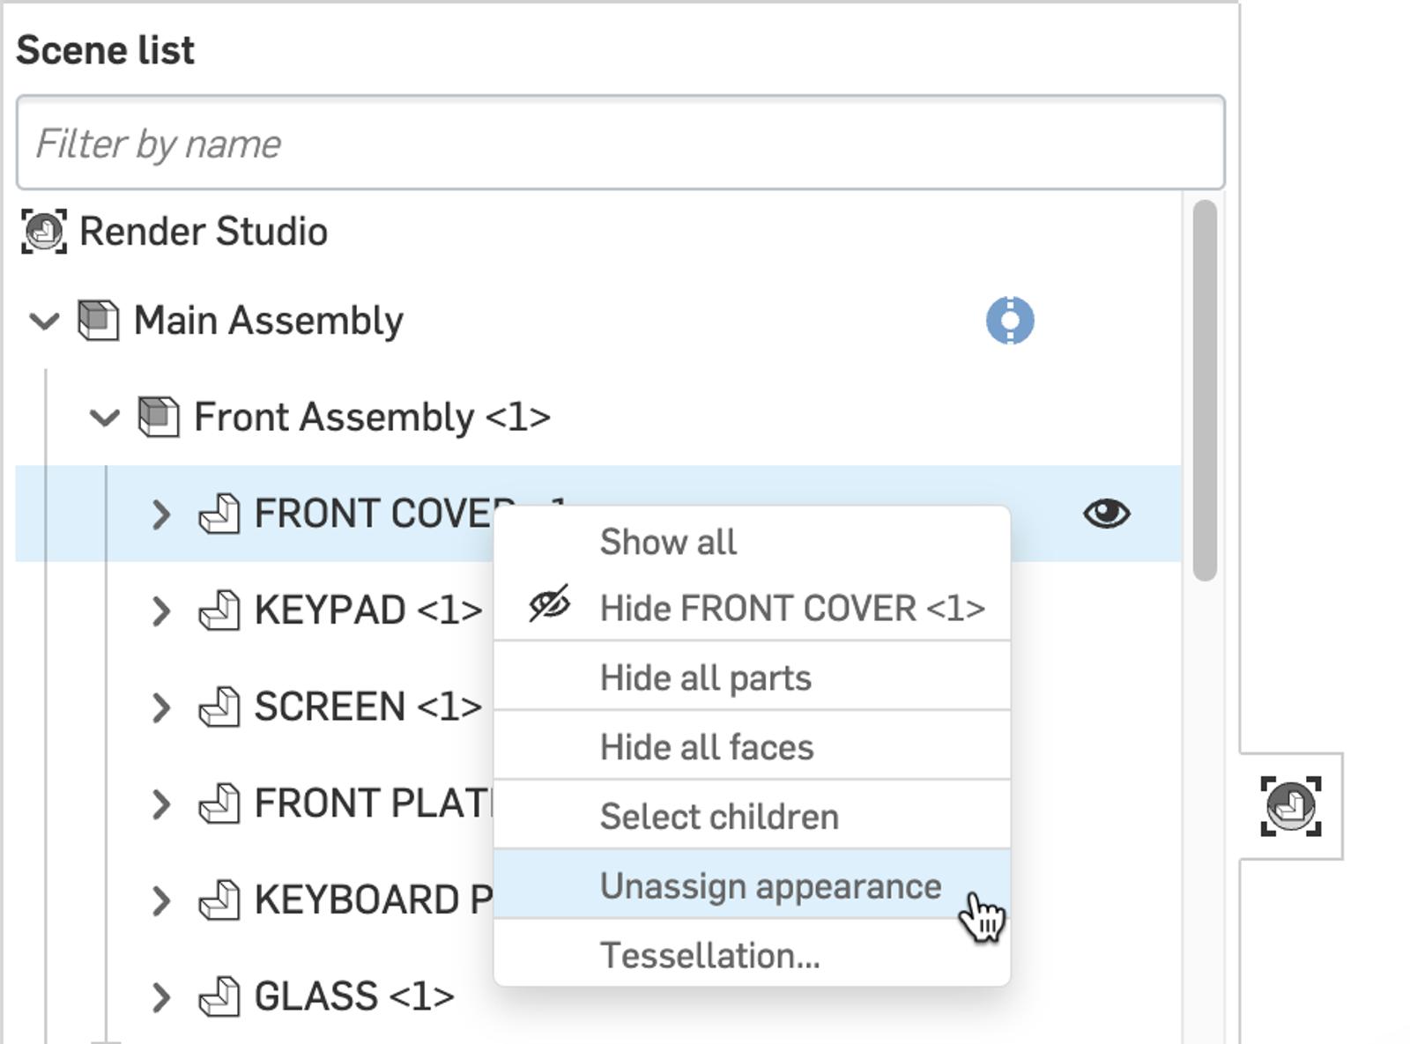
Task: Click the KEYPAD part icon
Action: [219, 611]
